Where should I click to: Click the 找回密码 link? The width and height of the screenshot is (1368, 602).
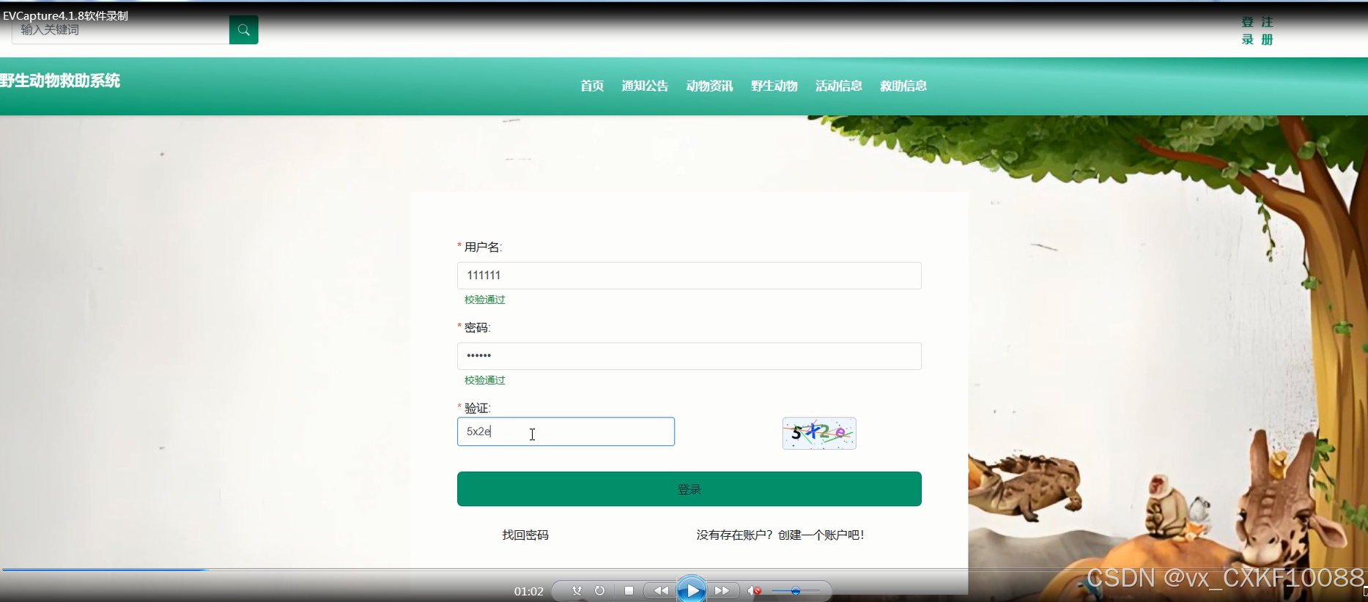click(525, 535)
